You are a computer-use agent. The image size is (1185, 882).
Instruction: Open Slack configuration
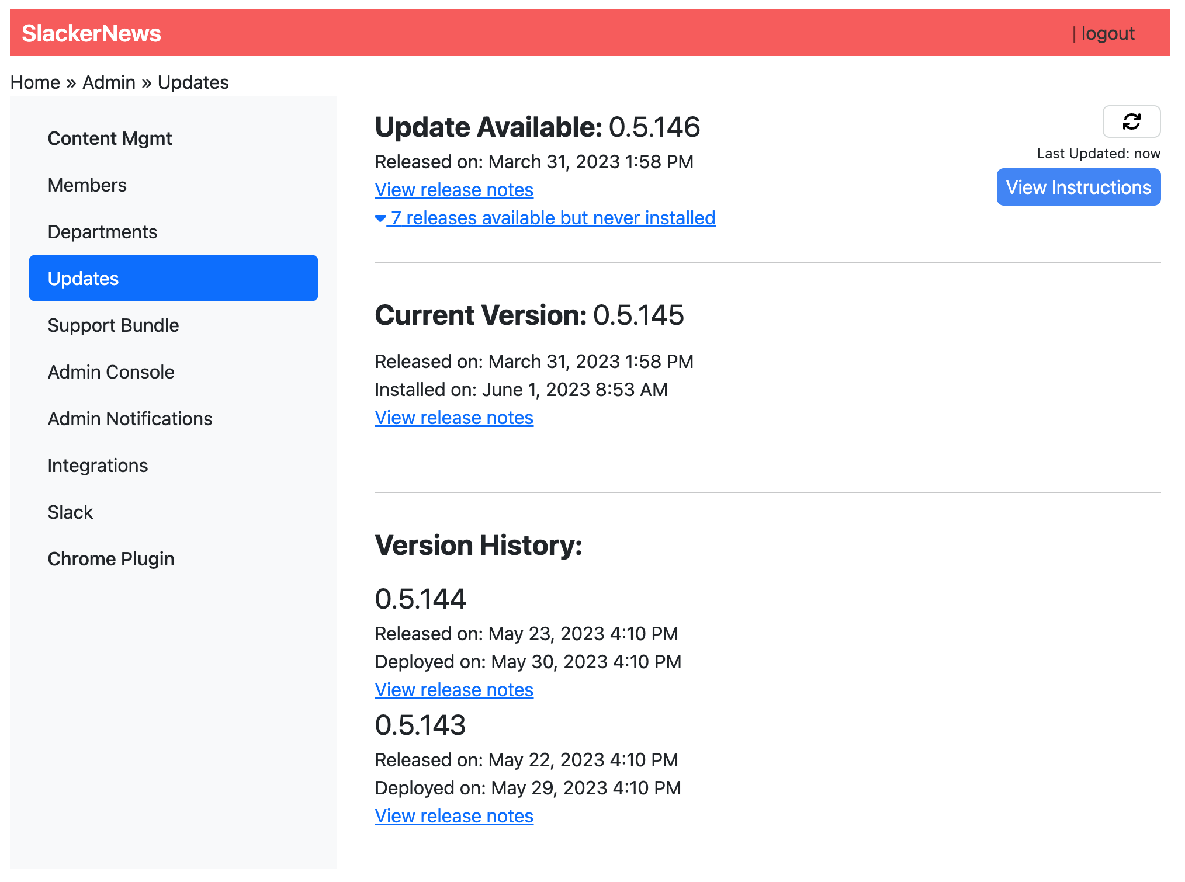point(70,512)
